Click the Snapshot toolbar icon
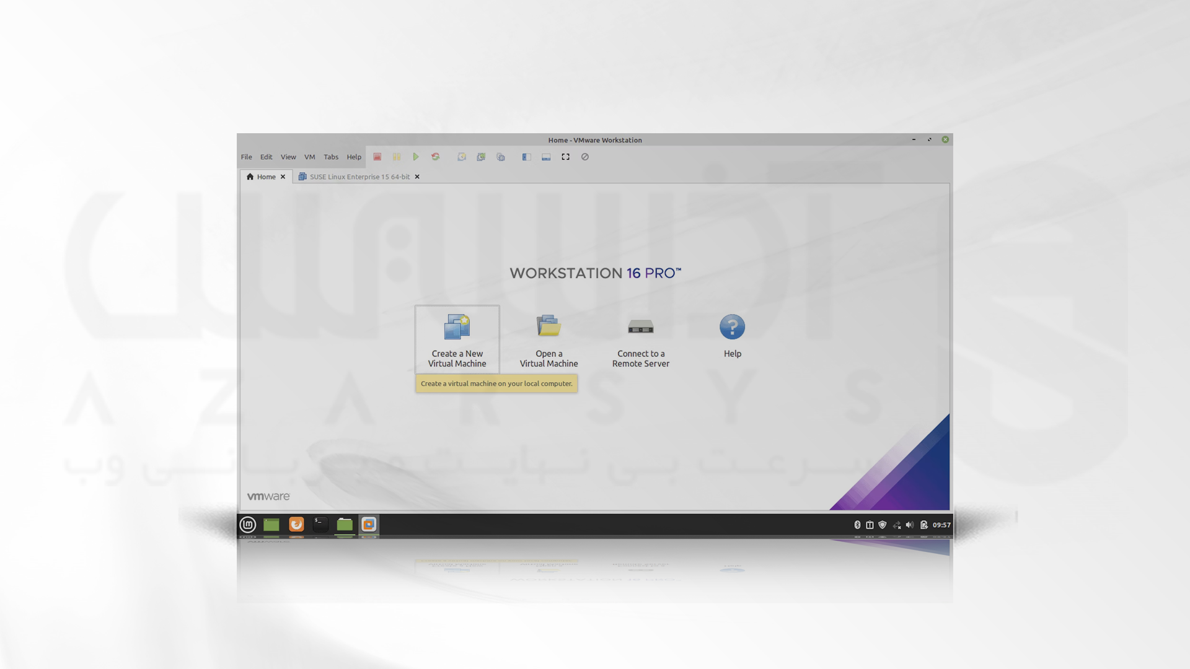 tap(461, 156)
